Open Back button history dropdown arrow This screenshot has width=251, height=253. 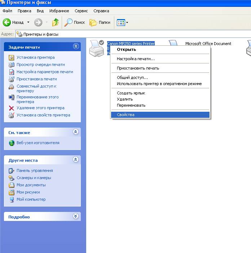click(x=28, y=22)
